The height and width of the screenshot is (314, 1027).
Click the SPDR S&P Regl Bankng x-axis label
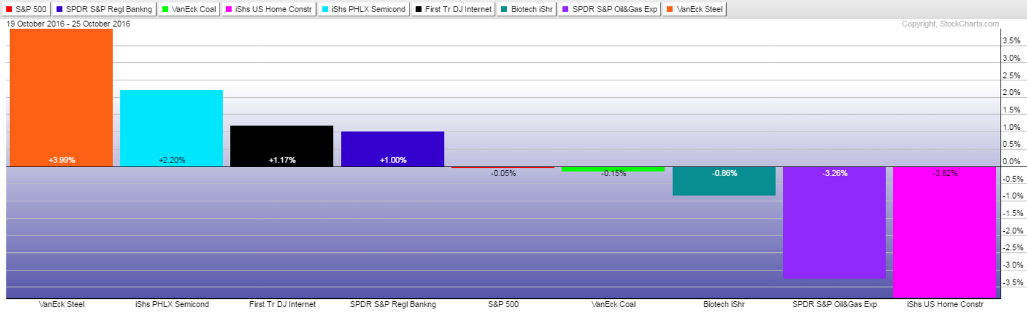coord(393,304)
